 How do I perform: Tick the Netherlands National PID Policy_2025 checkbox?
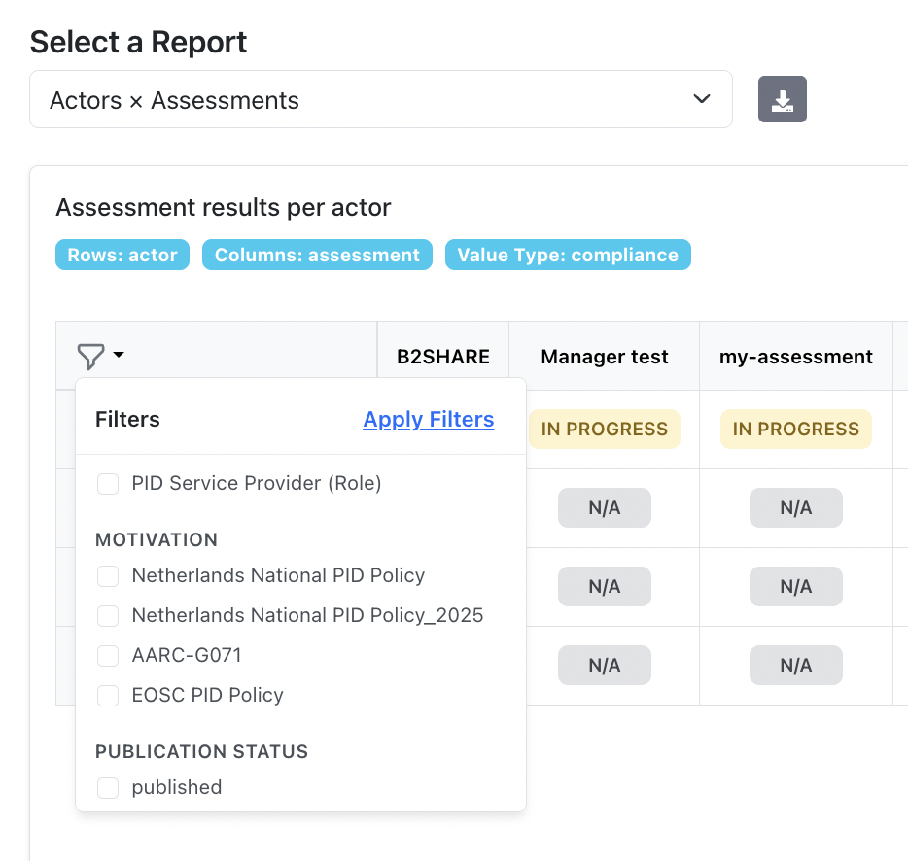pos(108,615)
